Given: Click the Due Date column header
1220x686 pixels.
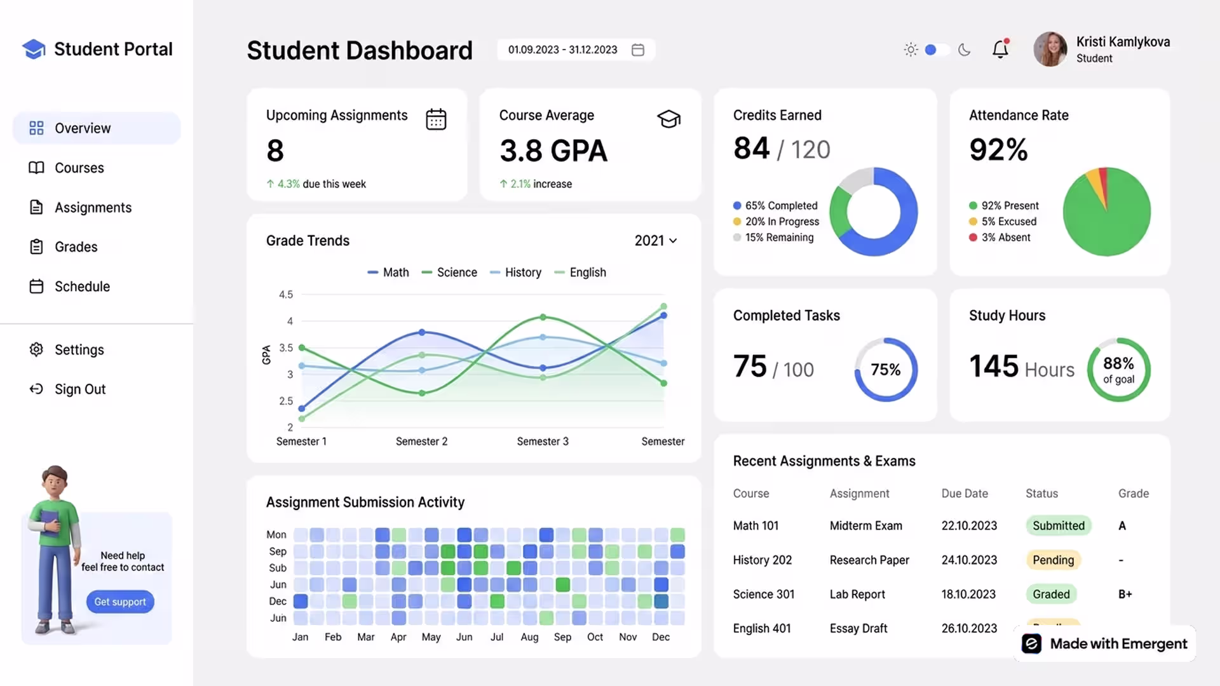Looking at the screenshot, I should coord(965,494).
